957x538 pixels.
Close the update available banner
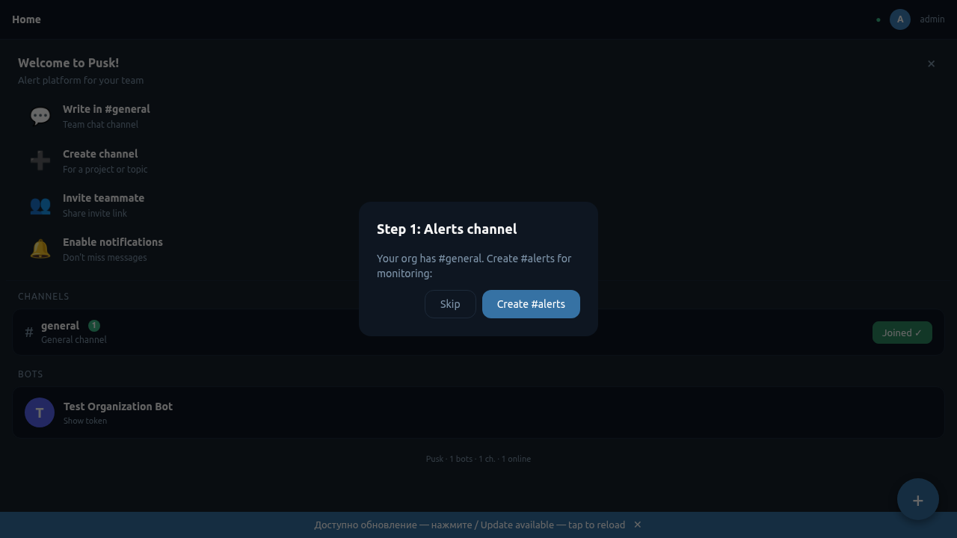638,525
